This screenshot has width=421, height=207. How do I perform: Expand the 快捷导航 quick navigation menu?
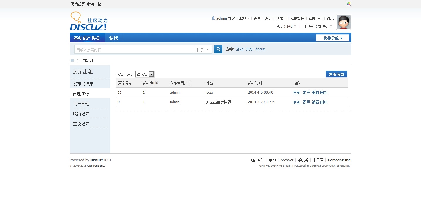coord(332,38)
